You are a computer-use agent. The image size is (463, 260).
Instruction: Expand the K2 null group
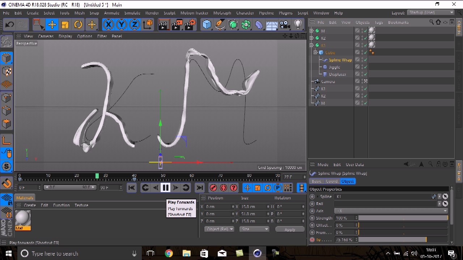[311, 38]
